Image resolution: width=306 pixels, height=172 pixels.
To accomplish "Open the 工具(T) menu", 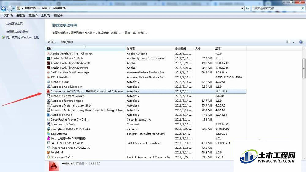I will click(45, 15).
